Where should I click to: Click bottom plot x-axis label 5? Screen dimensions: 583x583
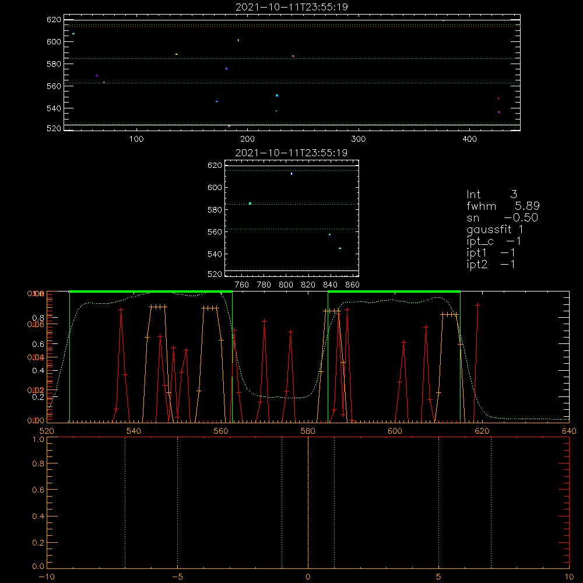click(439, 577)
